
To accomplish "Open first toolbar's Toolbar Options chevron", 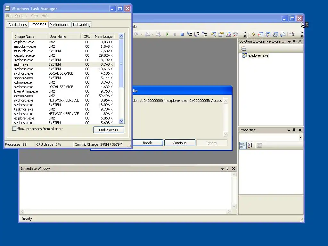I will click(245, 34).
